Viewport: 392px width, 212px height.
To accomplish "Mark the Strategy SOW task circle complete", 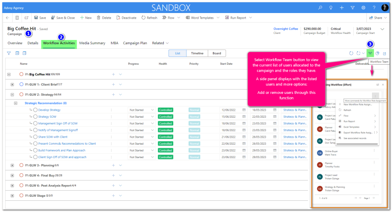I will (35, 116).
